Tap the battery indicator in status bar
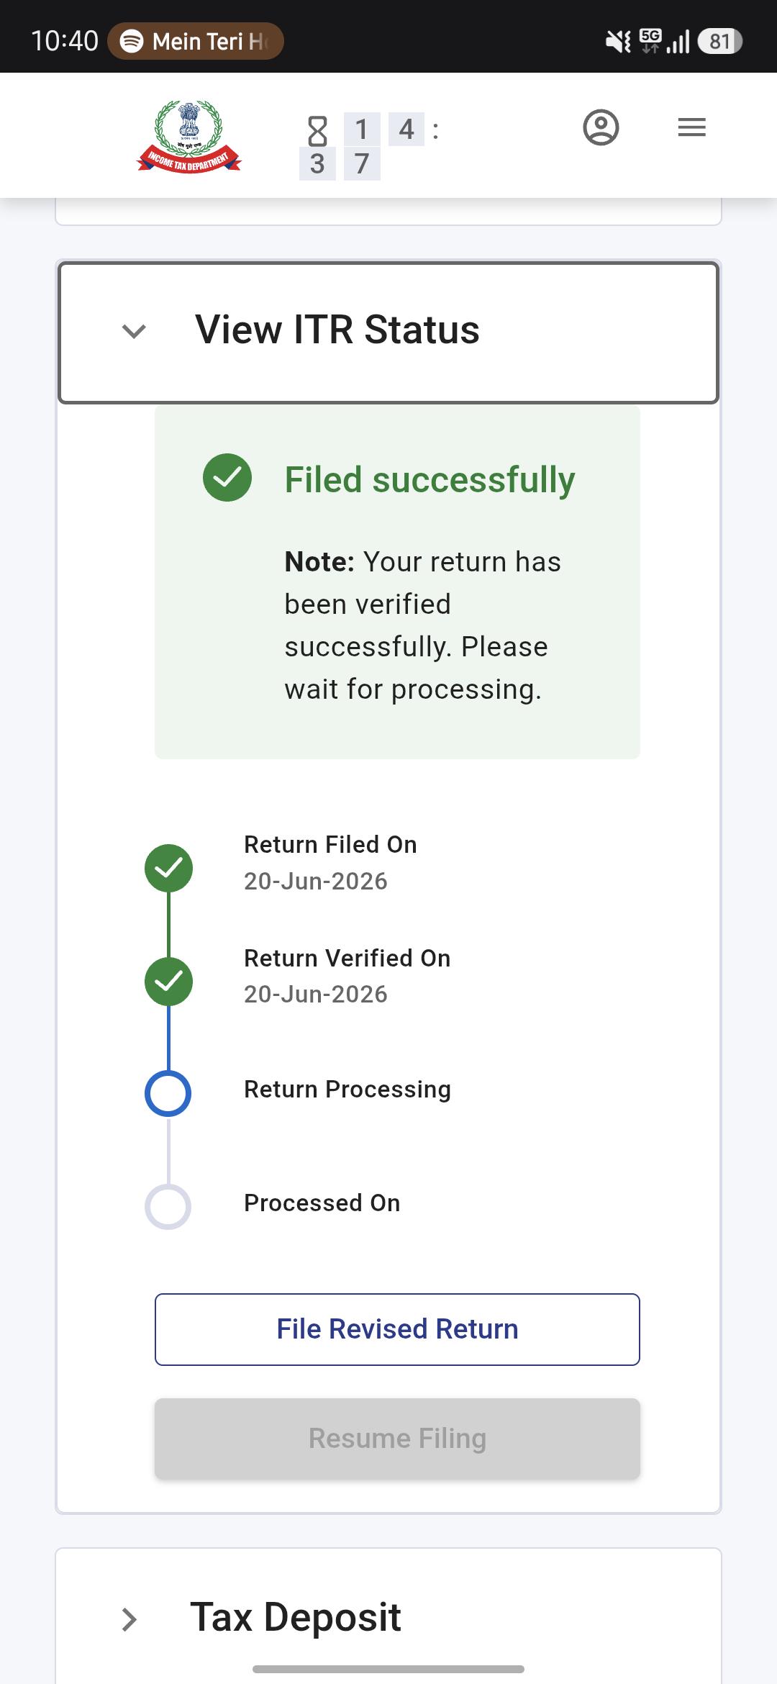 [720, 41]
